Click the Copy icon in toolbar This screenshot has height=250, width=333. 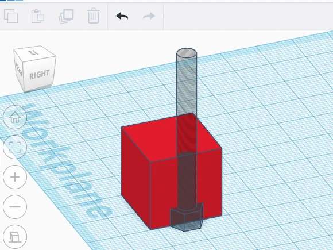click(x=11, y=16)
